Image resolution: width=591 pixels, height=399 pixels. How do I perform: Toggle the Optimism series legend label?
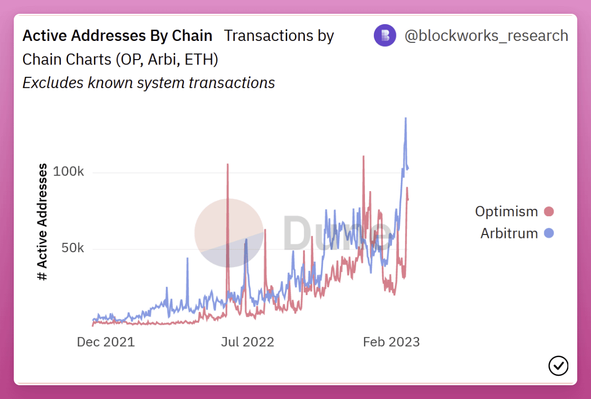pos(506,212)
